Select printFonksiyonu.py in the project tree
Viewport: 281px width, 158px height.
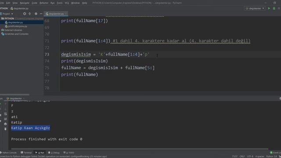pos(18,26)
